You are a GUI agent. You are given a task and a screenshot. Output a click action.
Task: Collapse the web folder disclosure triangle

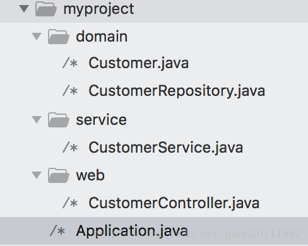point(37,175)
